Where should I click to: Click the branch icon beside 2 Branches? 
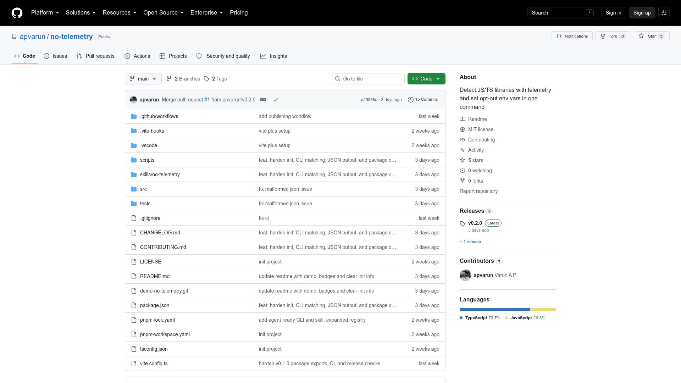(169, 79)
